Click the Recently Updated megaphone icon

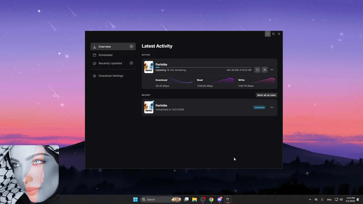pyautogui.click(x=94, y=63)
